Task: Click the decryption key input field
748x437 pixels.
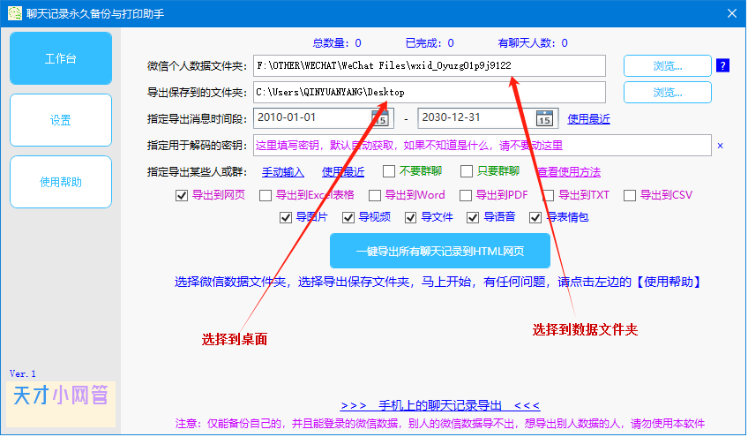Action: pos(481,146)
